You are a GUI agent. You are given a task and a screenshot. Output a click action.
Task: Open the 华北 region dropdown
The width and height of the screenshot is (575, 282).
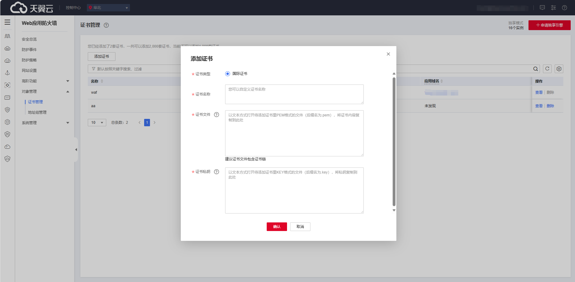108,8
